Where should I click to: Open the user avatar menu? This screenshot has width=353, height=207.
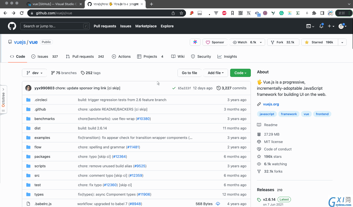point(343,26)
